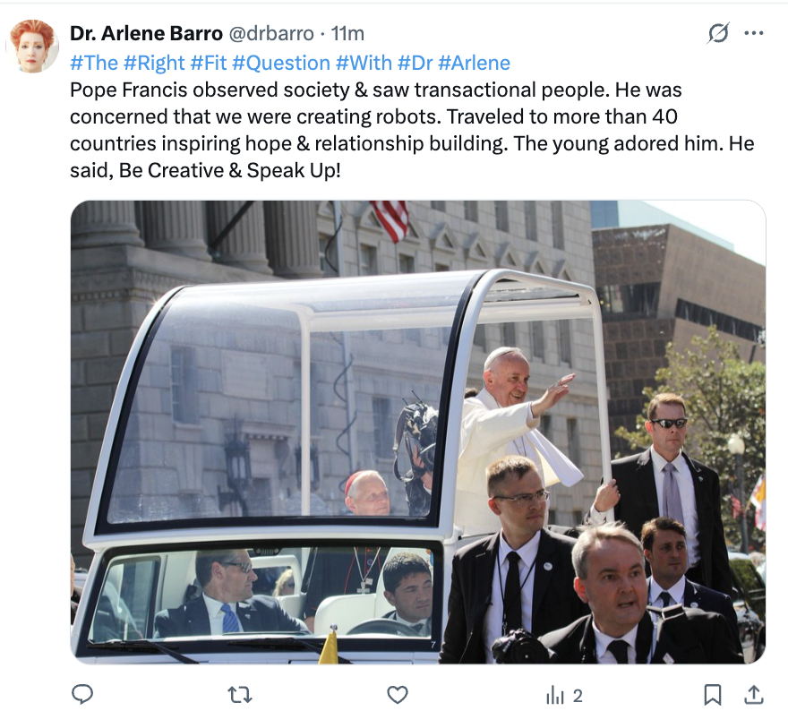
Task: Open the #Right hashtag
Action: click(x=154, y=64)
